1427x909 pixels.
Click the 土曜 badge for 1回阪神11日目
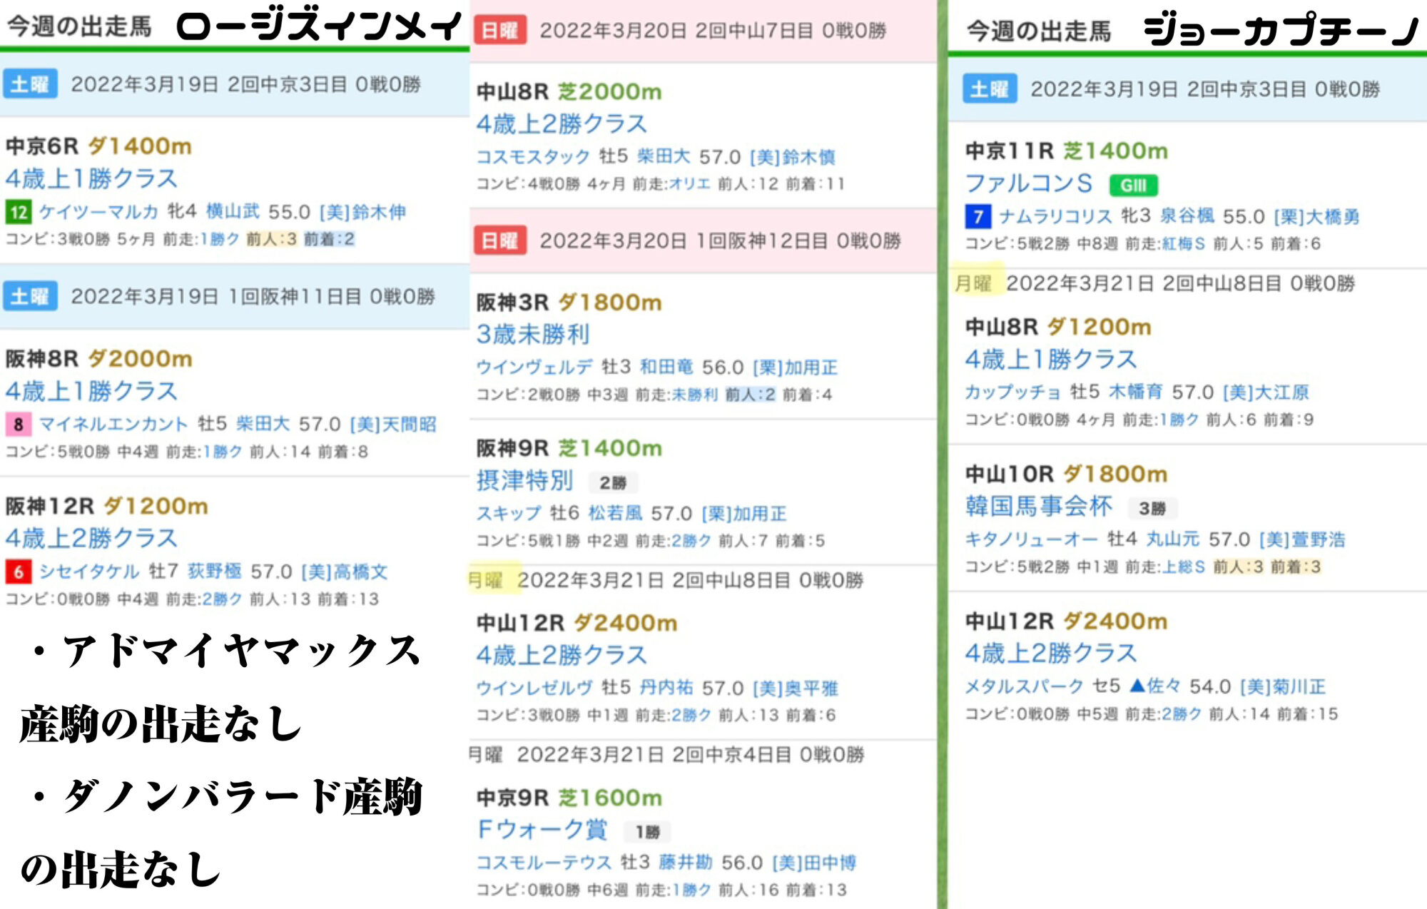click(x=29, y=296)
